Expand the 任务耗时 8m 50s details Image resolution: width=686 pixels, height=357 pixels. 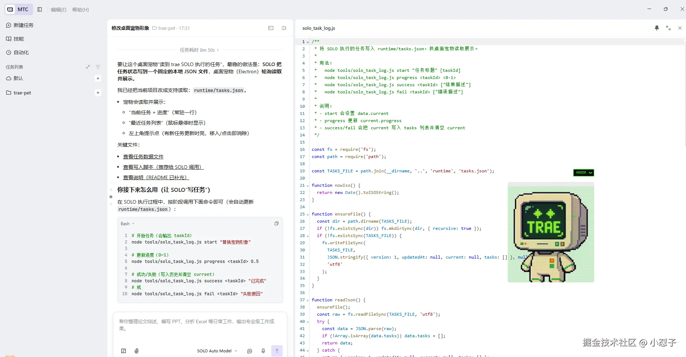coord(199,50)
